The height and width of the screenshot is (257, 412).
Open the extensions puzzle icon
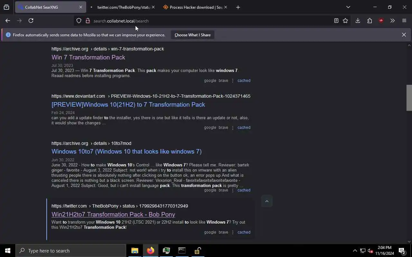point(370,21)
